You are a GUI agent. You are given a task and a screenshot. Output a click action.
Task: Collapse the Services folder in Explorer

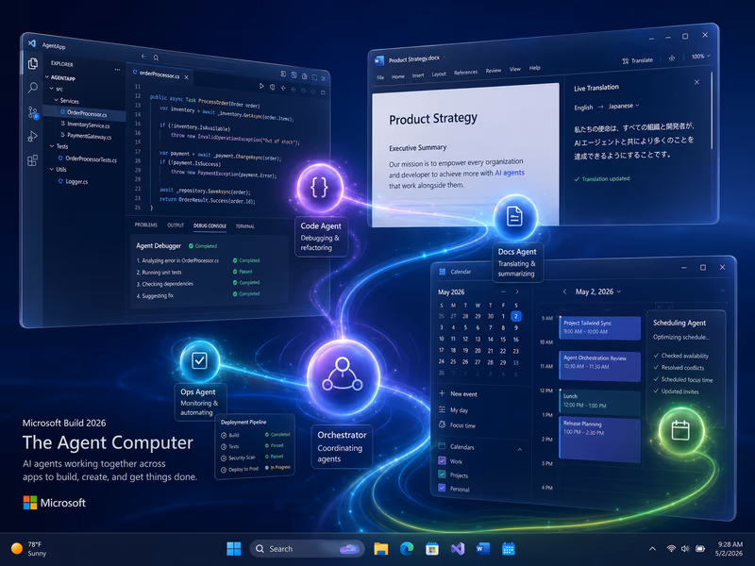[x=56, y=100]
